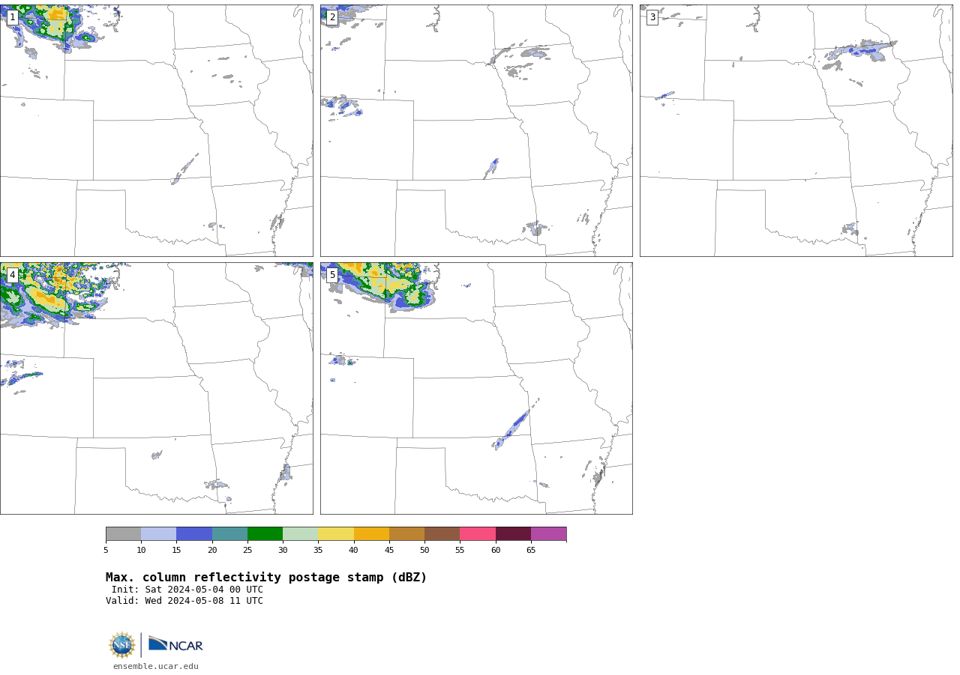
Task: Select the blue 15-20 dBZ swatch
Action: (x=194, y=534)
